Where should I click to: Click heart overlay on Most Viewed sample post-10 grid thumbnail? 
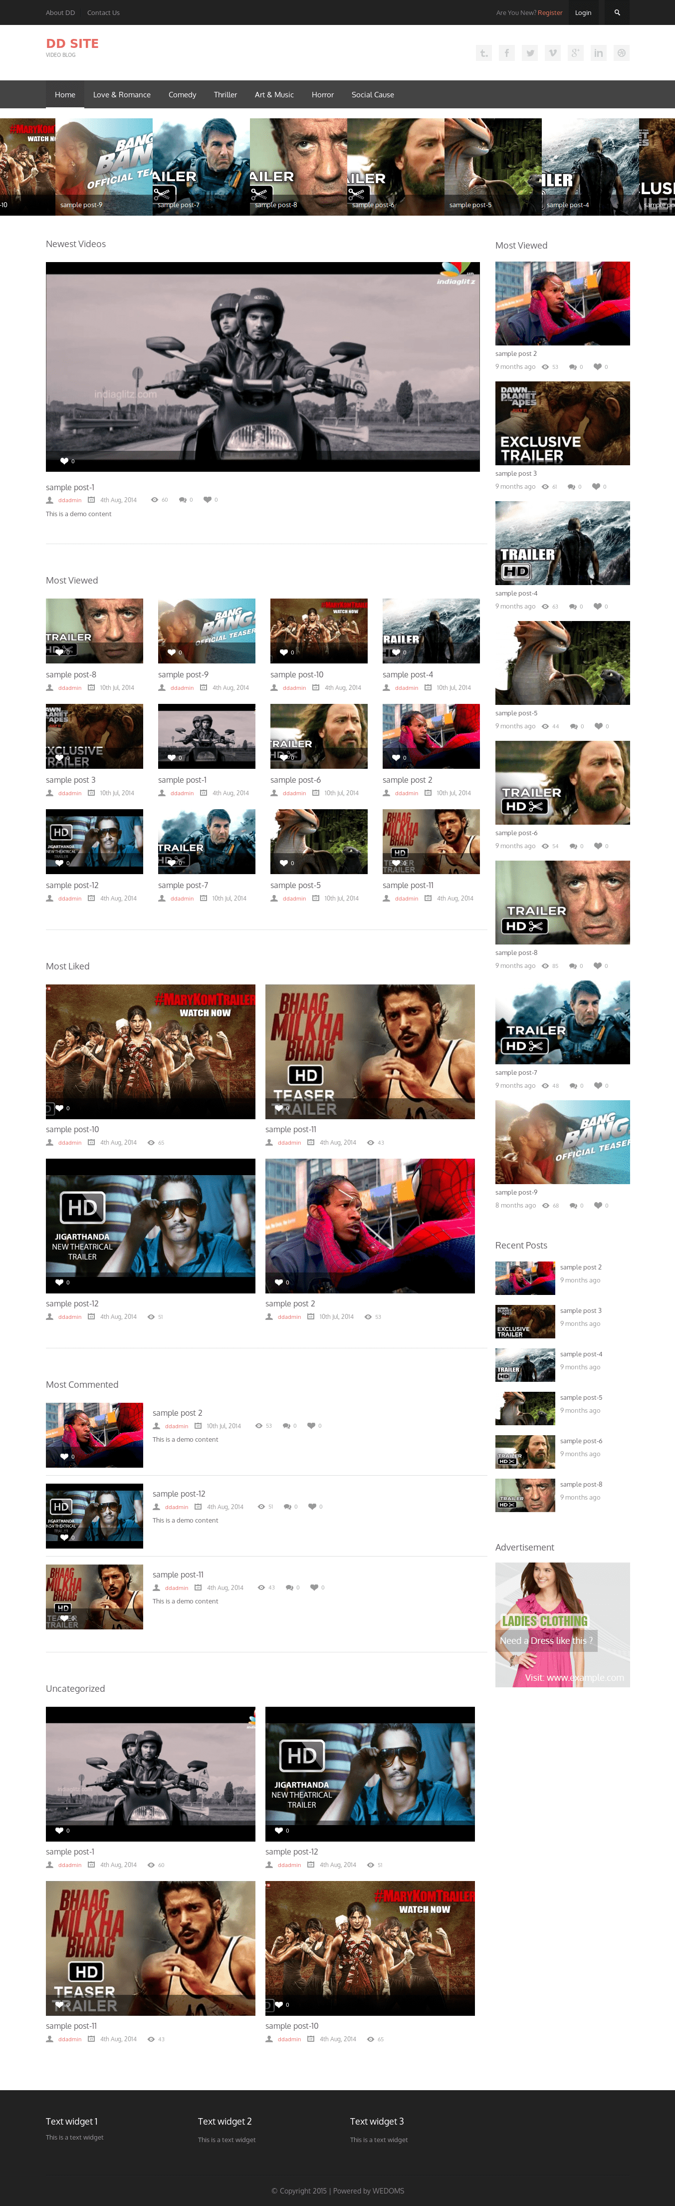[284, 652]
